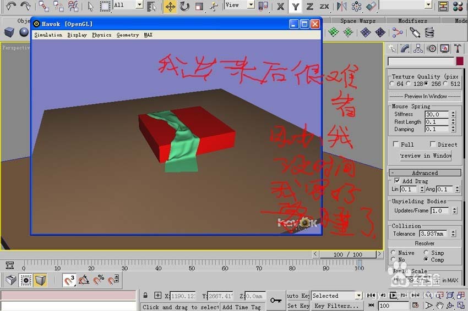Activate the Select and Scale tool

pyautogui.click(x=199, y=6)
